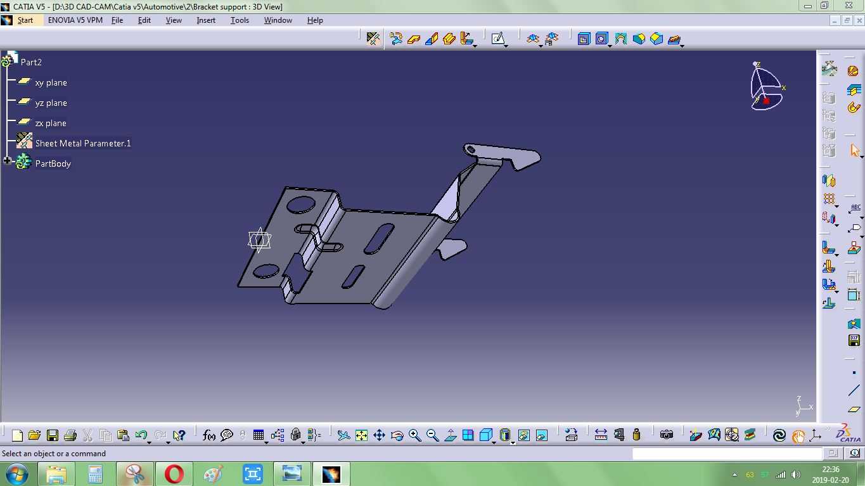This screenshot has height=486, width=865.
Task: Click the Multi-View icon
Action: (x=468, y=435)
